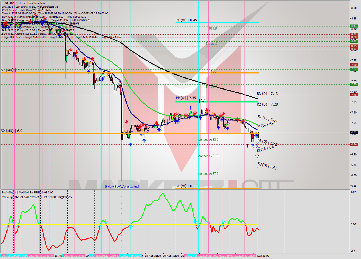
Task: Click the '18 Aug 21:00' time axis label
Action: tap(153, 256)
